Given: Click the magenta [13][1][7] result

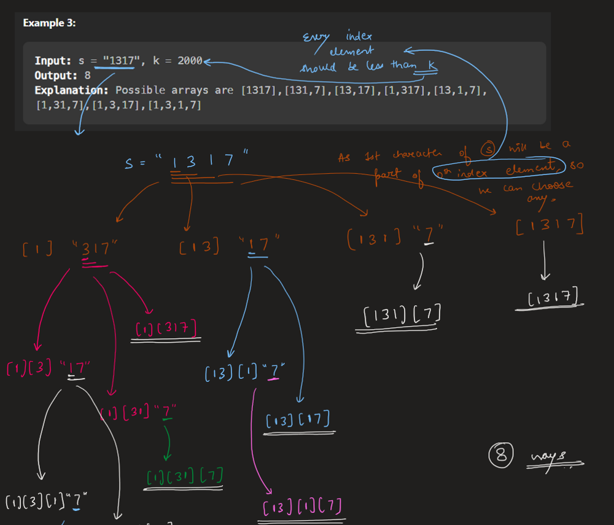Looking at the screenshot, I should 302,508.
